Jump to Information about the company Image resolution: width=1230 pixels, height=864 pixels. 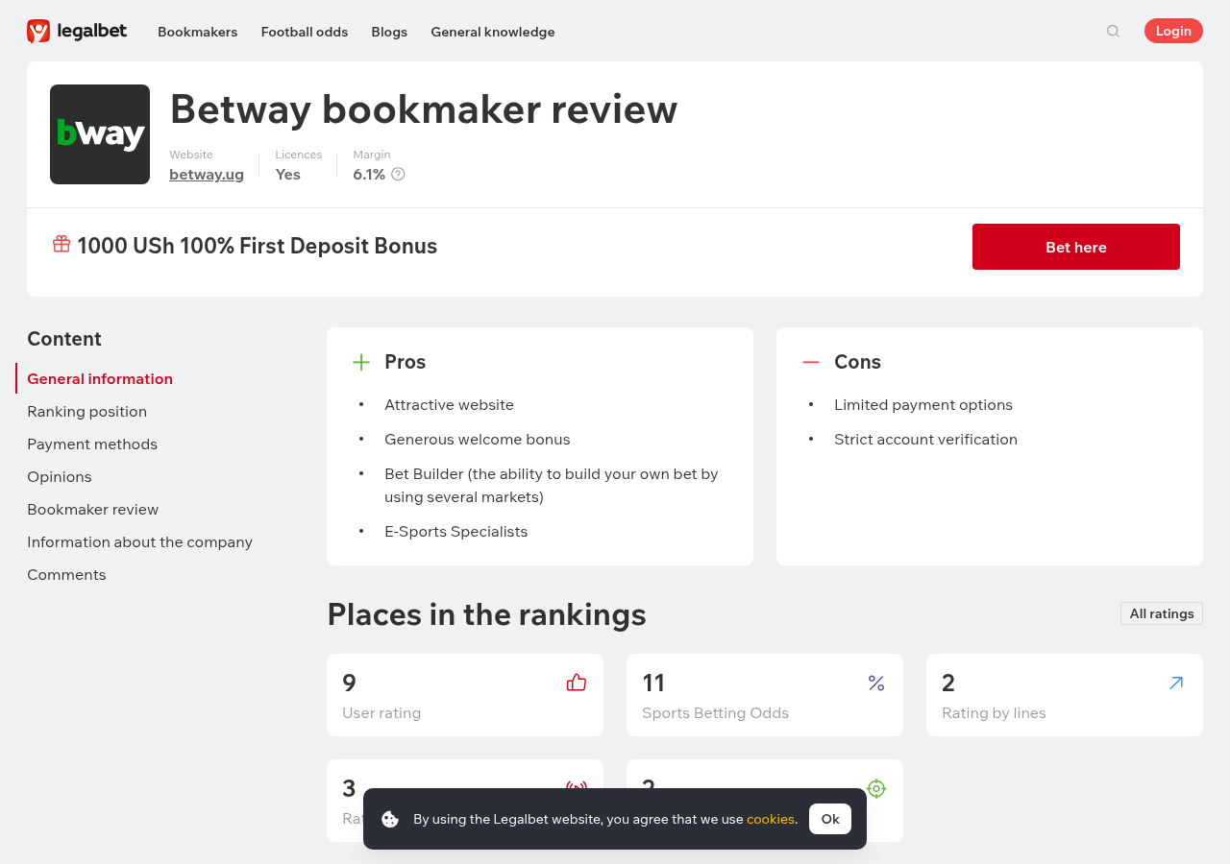click(x=139, y=541)
